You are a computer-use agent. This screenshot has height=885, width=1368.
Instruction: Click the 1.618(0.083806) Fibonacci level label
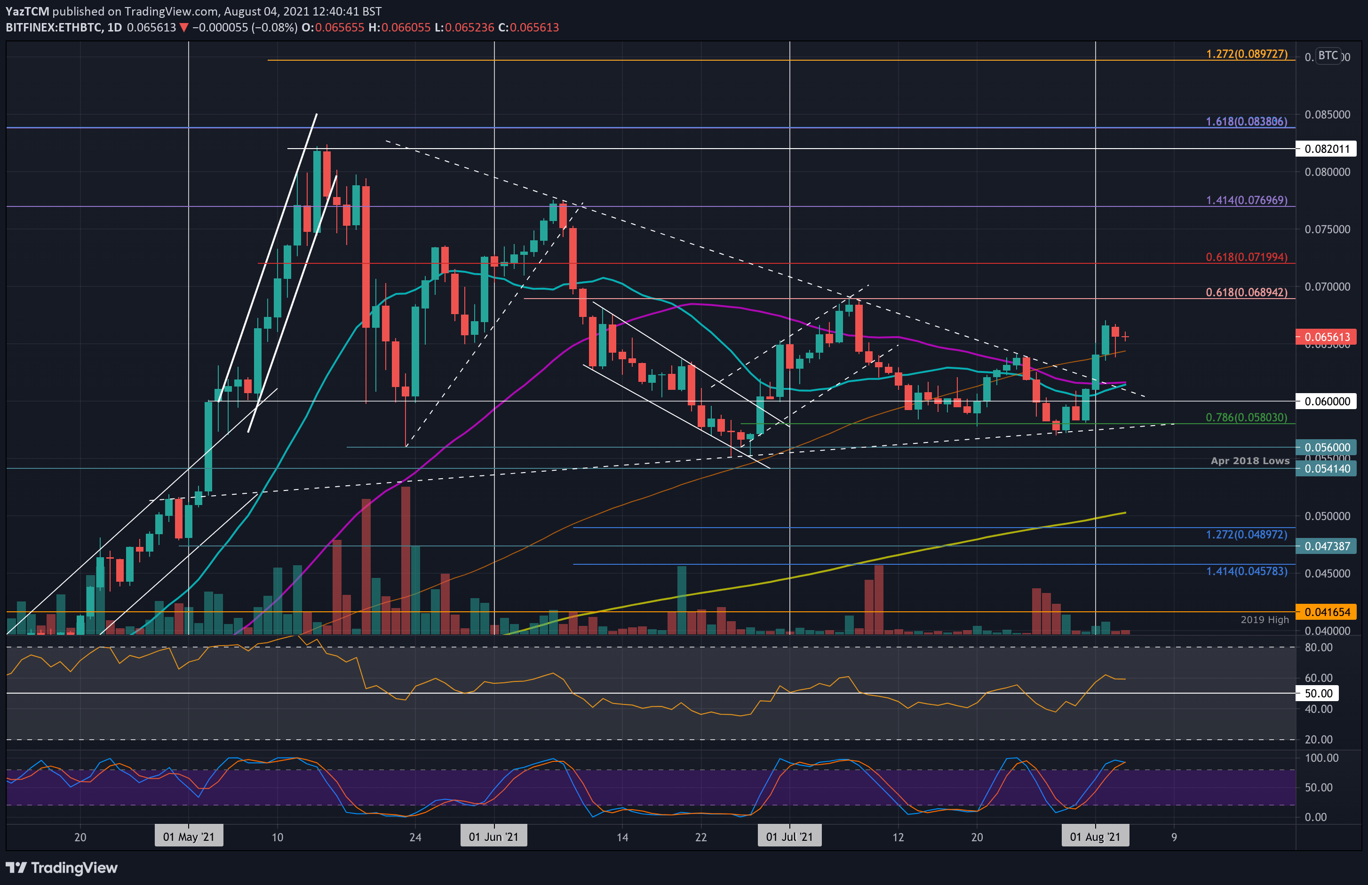[x=1247, y=122]
